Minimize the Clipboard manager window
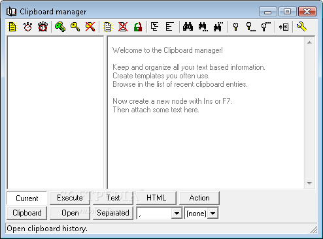 (268, 12)
